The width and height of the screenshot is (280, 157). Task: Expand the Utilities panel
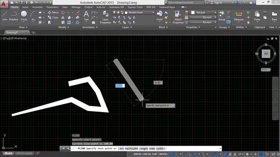pos(241,27)
